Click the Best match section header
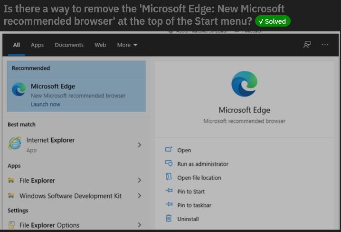Screen dimensions: 341x232 coord(21,125)
